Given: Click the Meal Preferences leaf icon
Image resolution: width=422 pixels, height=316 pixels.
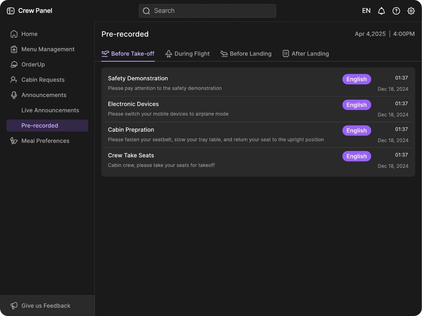Looking at the screenshot, I should coord(14,141).
